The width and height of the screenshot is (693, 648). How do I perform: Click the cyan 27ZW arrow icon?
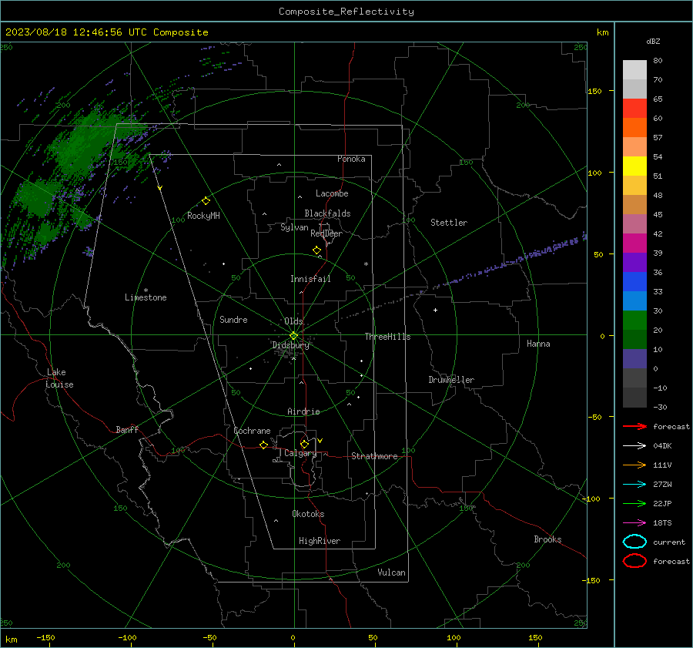point(634,485)
